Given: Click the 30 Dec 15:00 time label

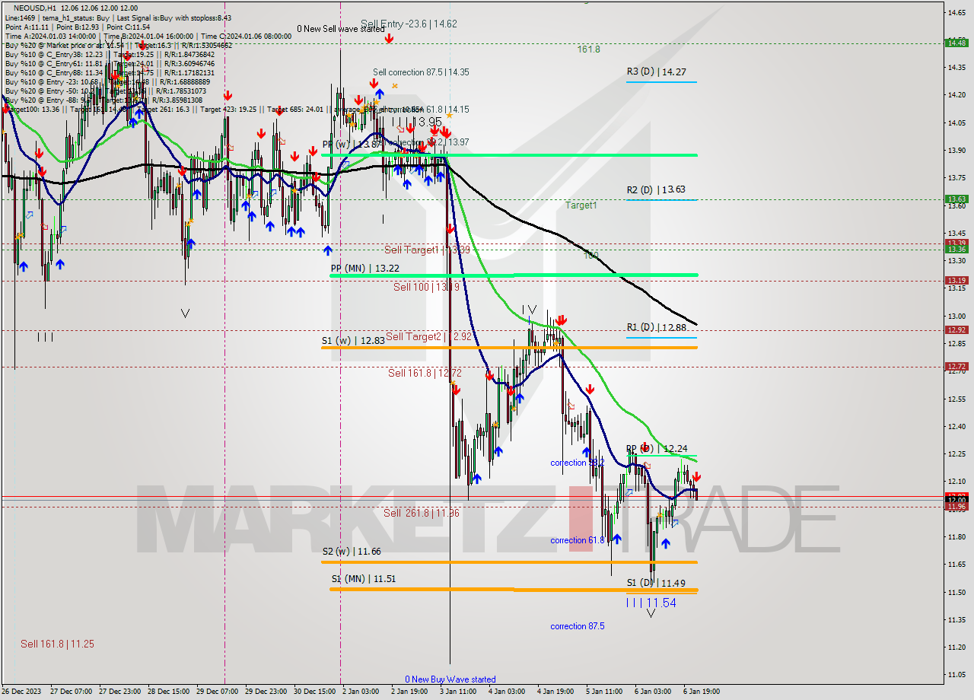Looking at the screenshot, I should coord(315,692).
